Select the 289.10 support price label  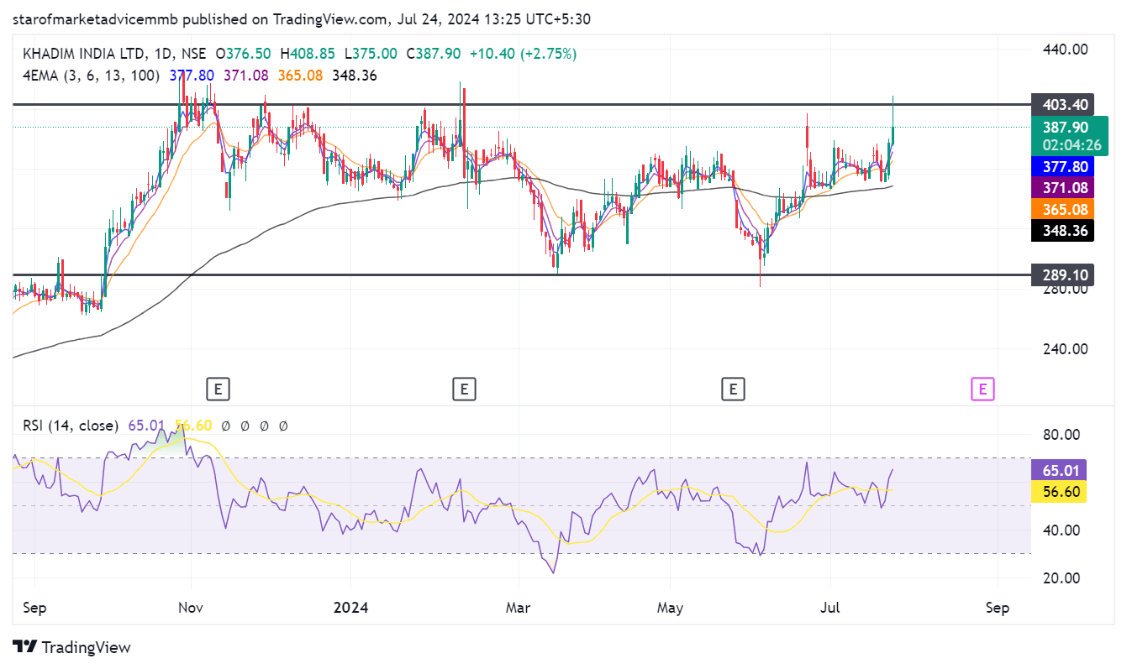1062,274
